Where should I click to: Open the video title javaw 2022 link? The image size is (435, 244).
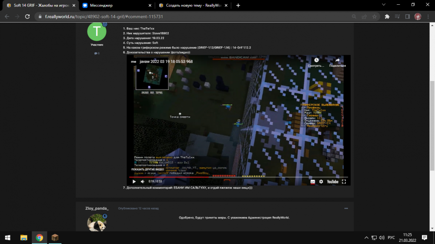tap(166, 62)
